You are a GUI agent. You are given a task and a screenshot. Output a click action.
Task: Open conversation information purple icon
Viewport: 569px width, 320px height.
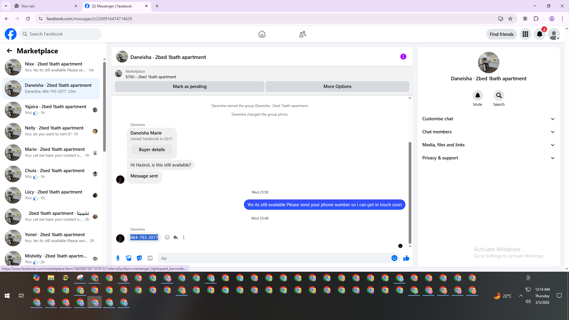click(403, 57)
